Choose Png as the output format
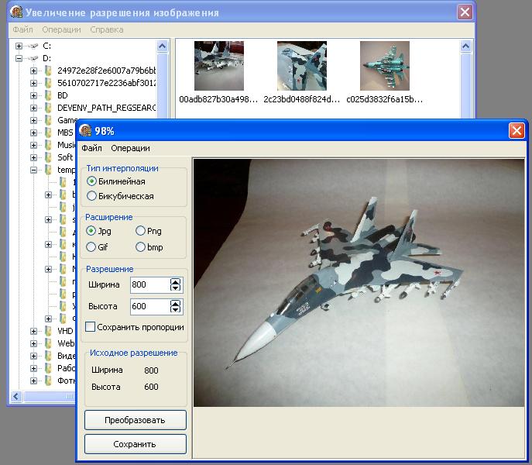 pos(140,231)
